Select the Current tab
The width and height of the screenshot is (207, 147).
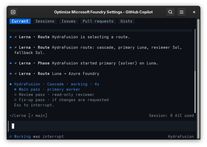(20, 21)
